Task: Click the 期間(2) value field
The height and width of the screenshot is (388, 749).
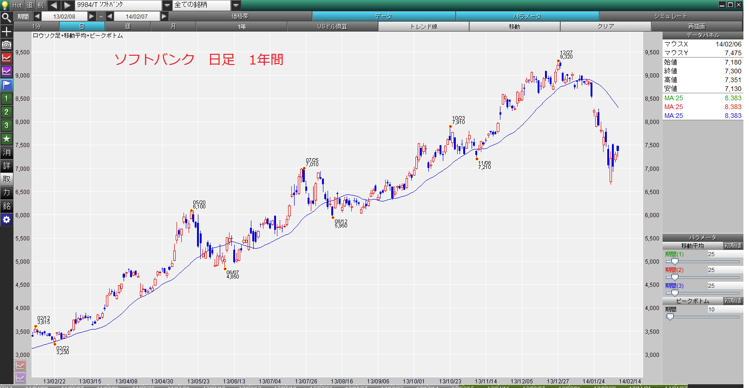Action: tap(724, 270)
